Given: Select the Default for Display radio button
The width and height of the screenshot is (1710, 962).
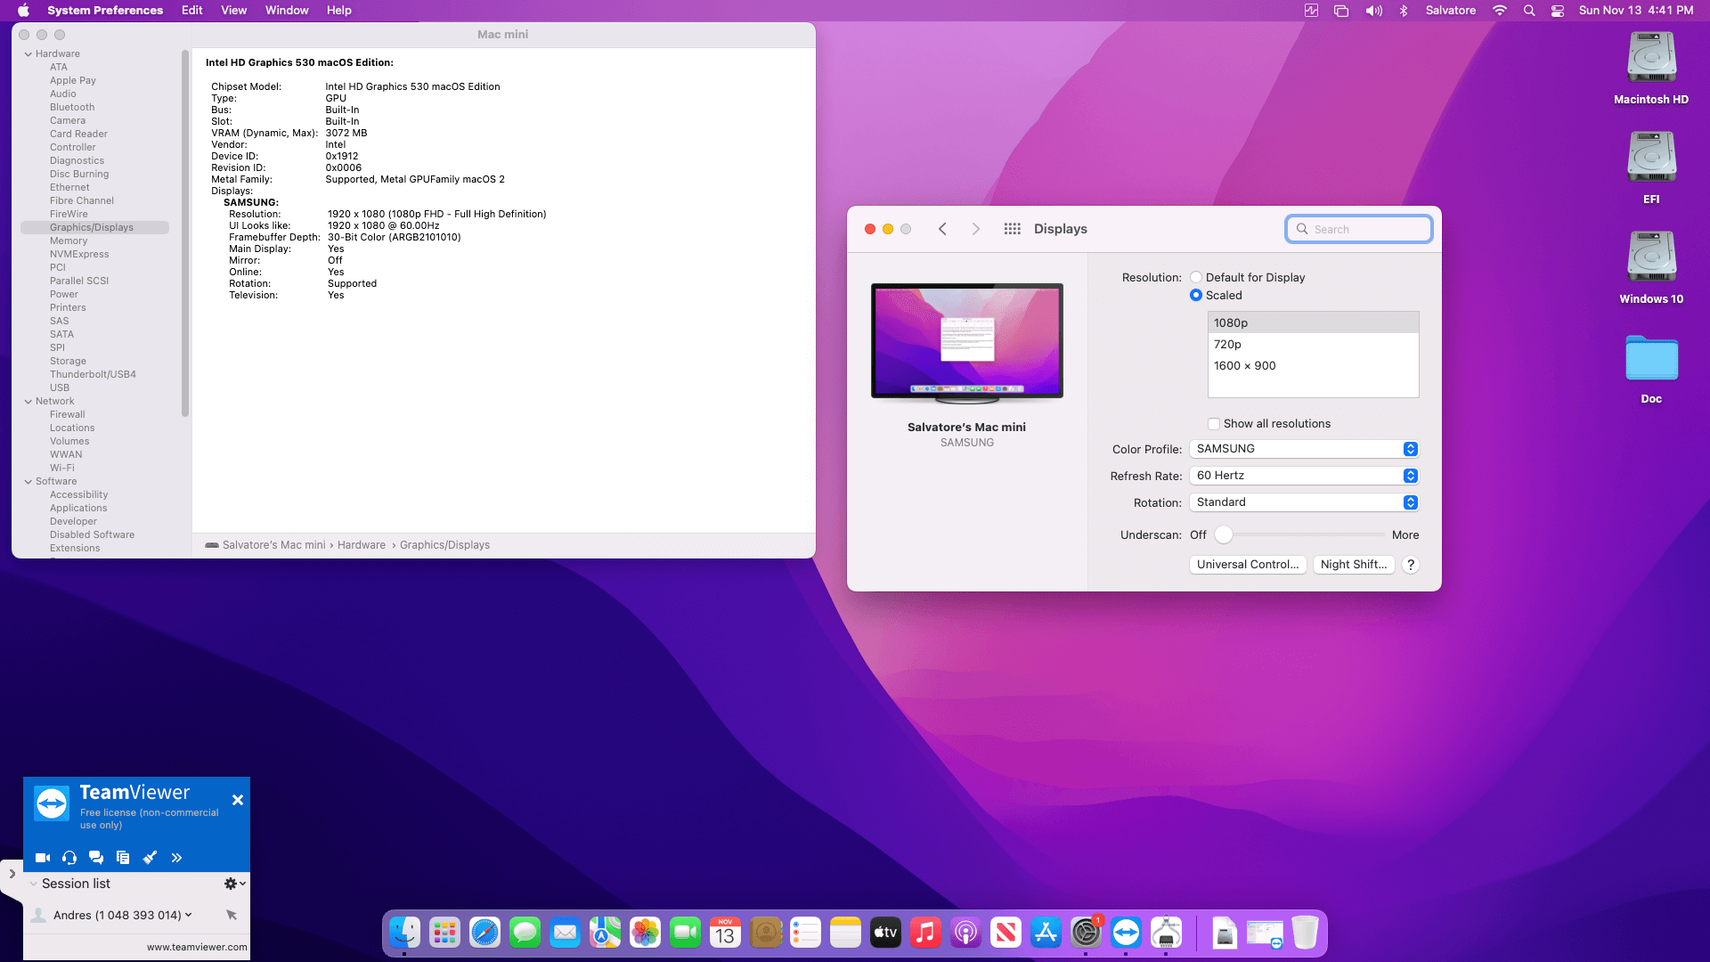Looking at the screenshot, I should point(1196,277).
